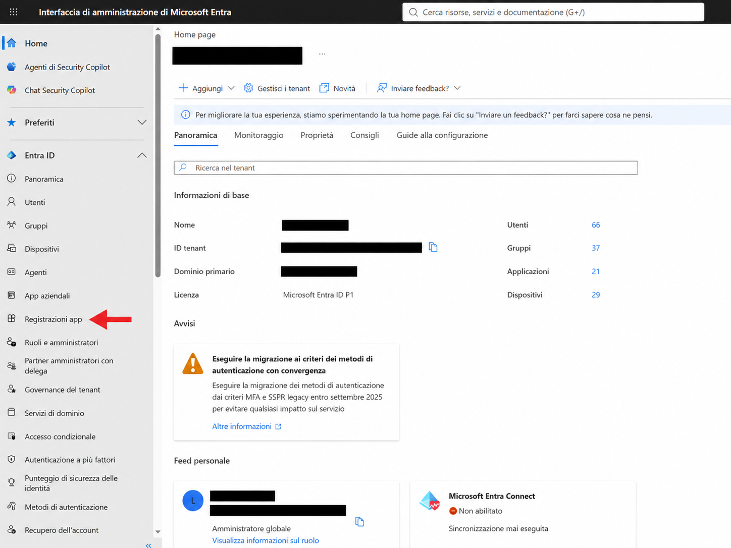Viewport: 731px width, 548px height.
Task: Click the Gruppi people icon
Action: pyautogui.click(x=12, y=225)
